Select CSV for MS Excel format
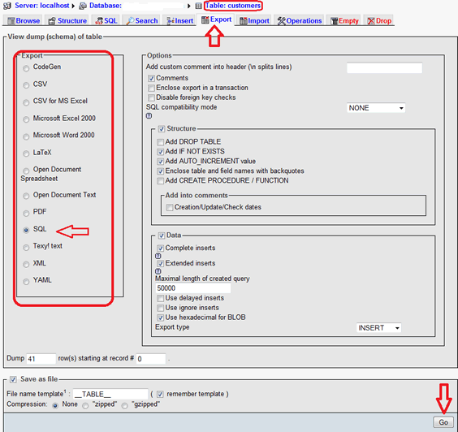 tap(26, 102)
